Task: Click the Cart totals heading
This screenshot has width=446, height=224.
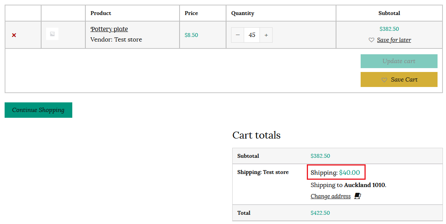Action: coord(256,135)
